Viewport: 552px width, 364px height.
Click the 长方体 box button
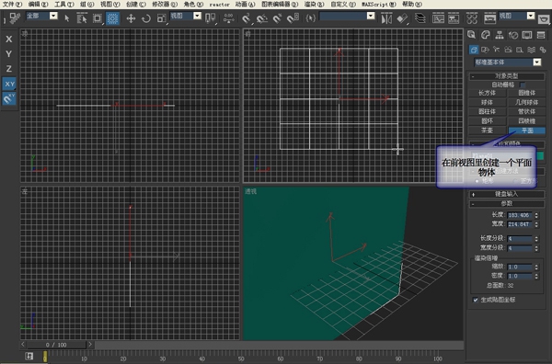click(488, 93)
